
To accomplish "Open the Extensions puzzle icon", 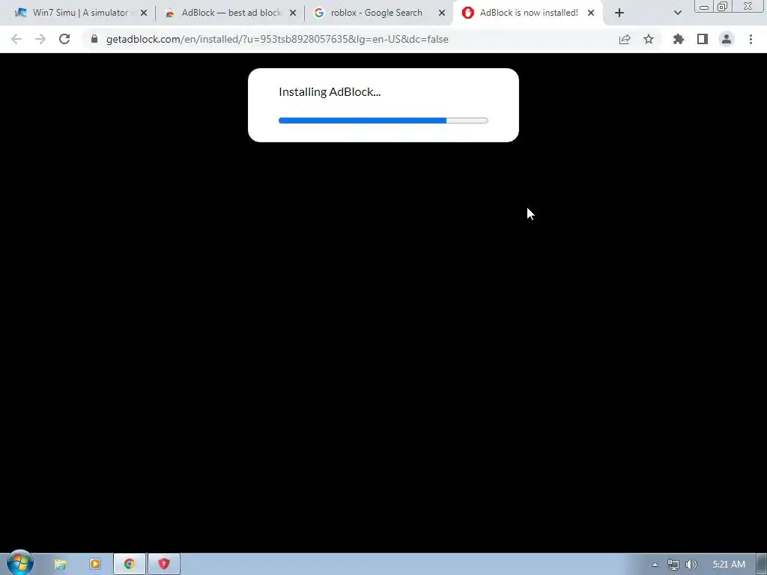I will click(x=679, y=39).
